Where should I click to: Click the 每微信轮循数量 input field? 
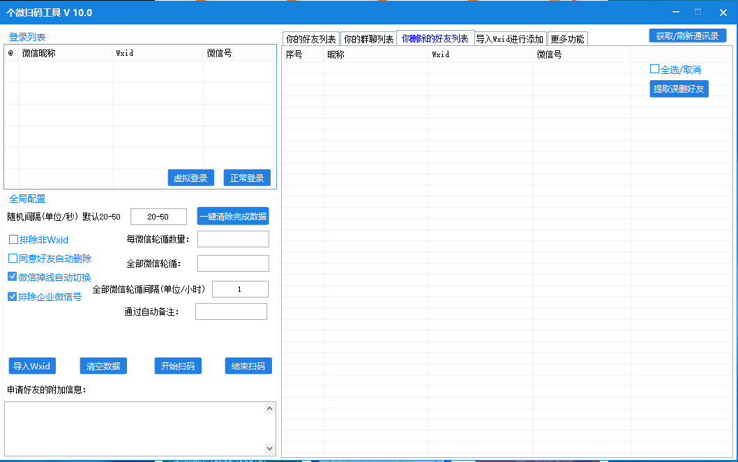[233, 239]
